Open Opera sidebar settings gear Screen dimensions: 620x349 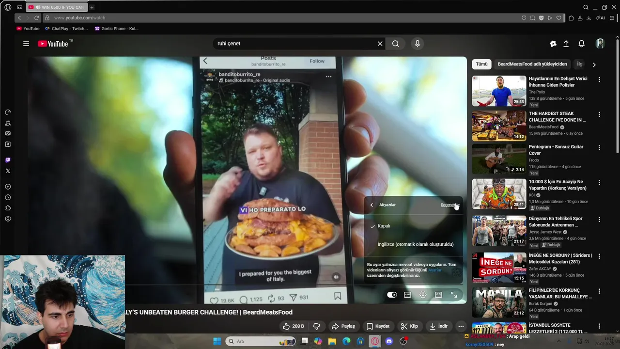[x=8, y=219]
